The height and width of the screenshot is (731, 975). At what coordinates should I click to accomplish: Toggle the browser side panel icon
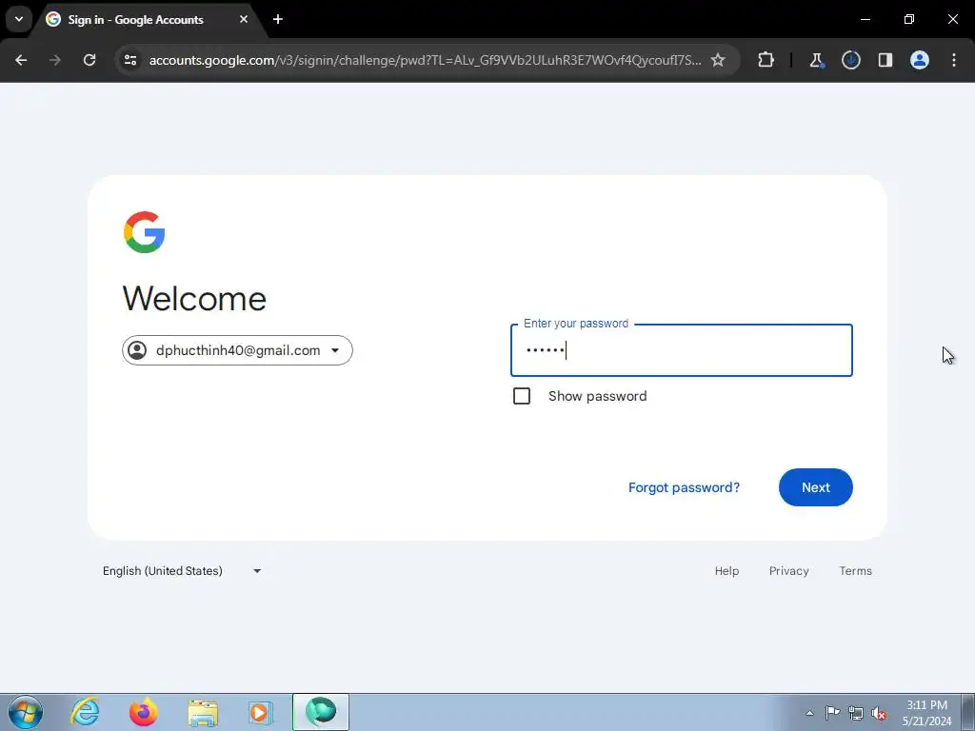pos(885,60)
